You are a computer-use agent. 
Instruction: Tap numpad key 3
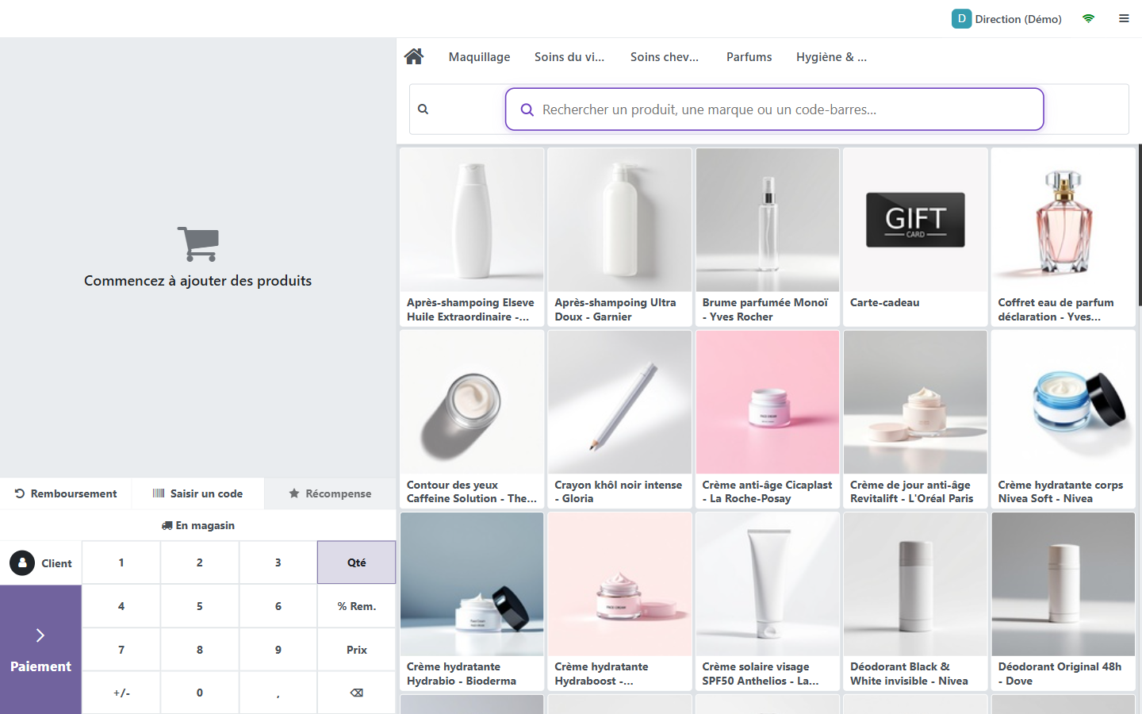(278, 562)
